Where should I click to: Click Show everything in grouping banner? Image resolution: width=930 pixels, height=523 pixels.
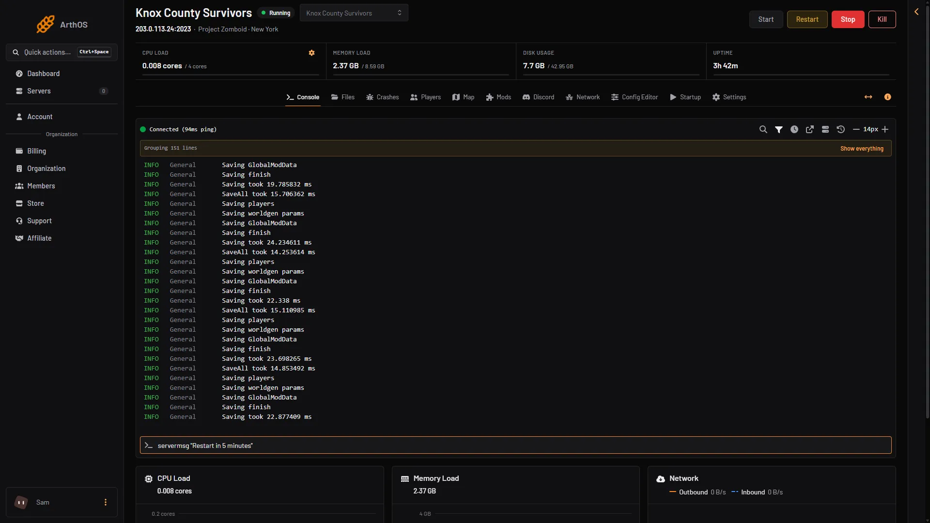[x=862, y=149]
